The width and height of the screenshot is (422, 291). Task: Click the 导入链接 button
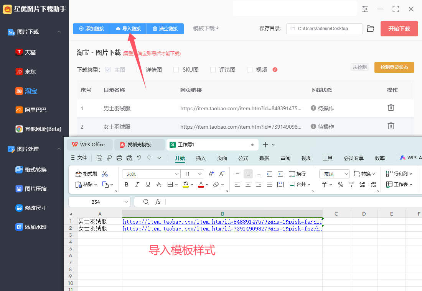[x=129, y=29]
